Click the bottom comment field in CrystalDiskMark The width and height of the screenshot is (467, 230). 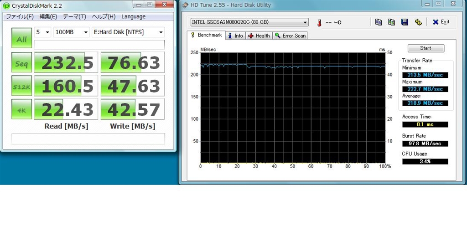88,138
